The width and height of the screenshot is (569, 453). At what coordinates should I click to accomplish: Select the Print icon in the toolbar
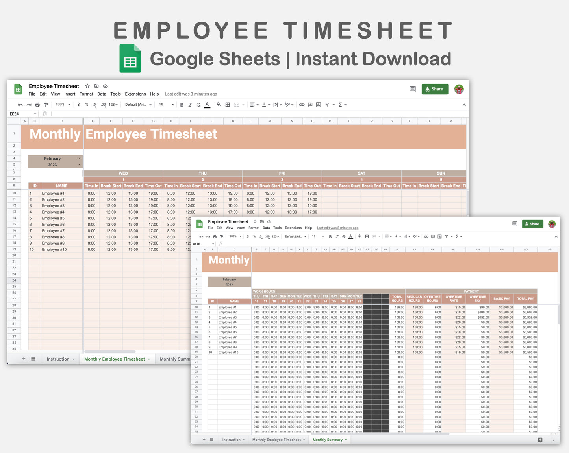coord(37,104)
